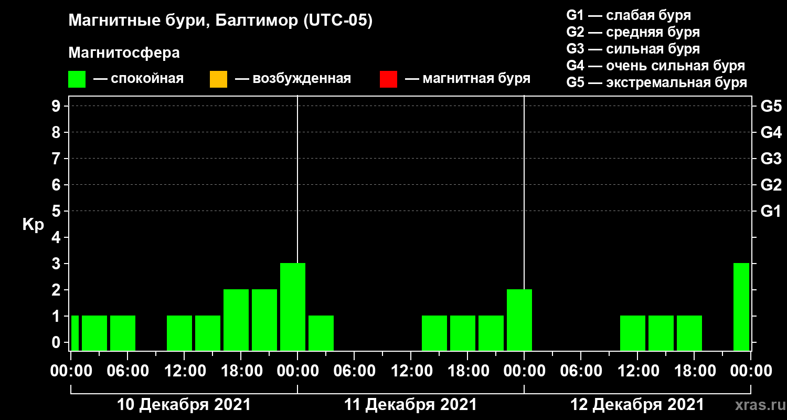Screen dimensions: 787x420
Task: Click the '10 Декабря 2021' date label
Action: click(x=184, y=405)
